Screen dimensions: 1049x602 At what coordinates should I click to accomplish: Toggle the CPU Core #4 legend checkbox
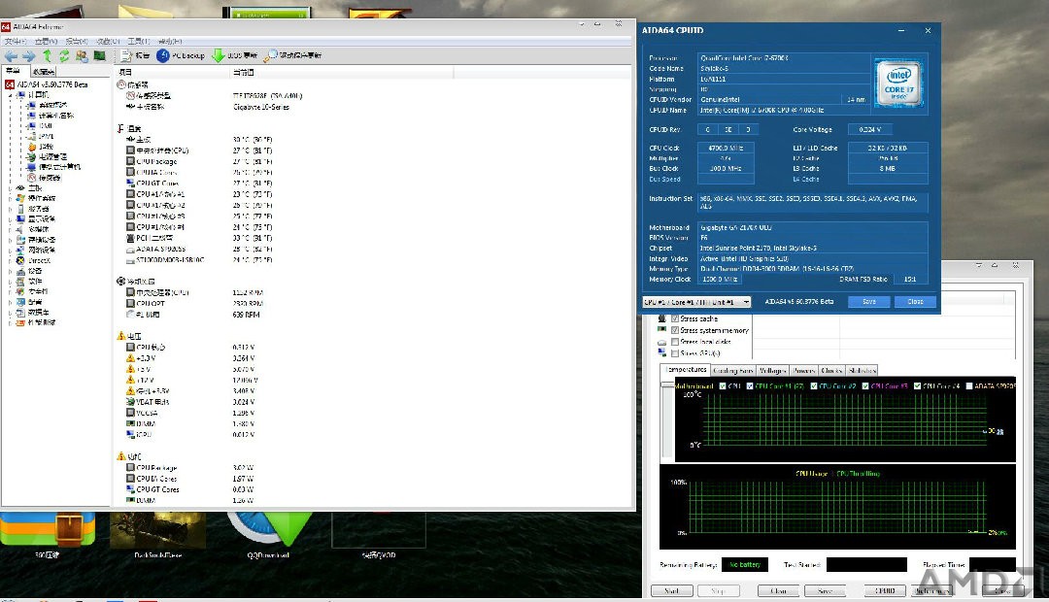click(x=917, y=385)
